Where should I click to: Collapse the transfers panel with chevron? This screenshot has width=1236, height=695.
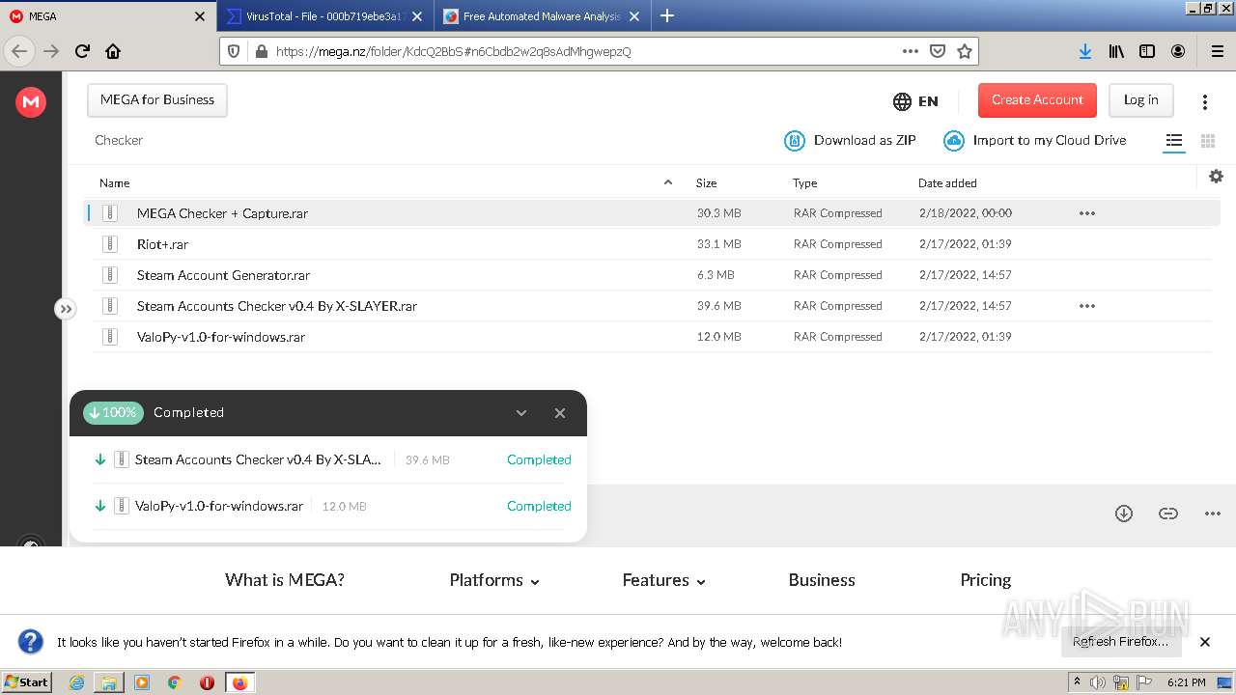tap(521, 413)
